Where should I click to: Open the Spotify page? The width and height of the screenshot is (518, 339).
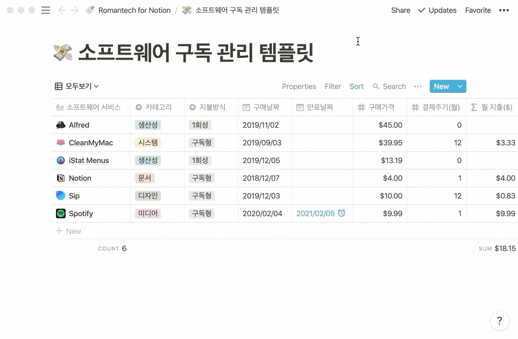click(x=81, y=213)
